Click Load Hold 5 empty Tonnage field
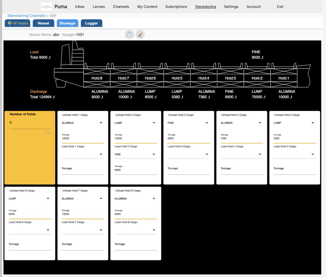This screenshot has width=326, height=277. [295, 169]
